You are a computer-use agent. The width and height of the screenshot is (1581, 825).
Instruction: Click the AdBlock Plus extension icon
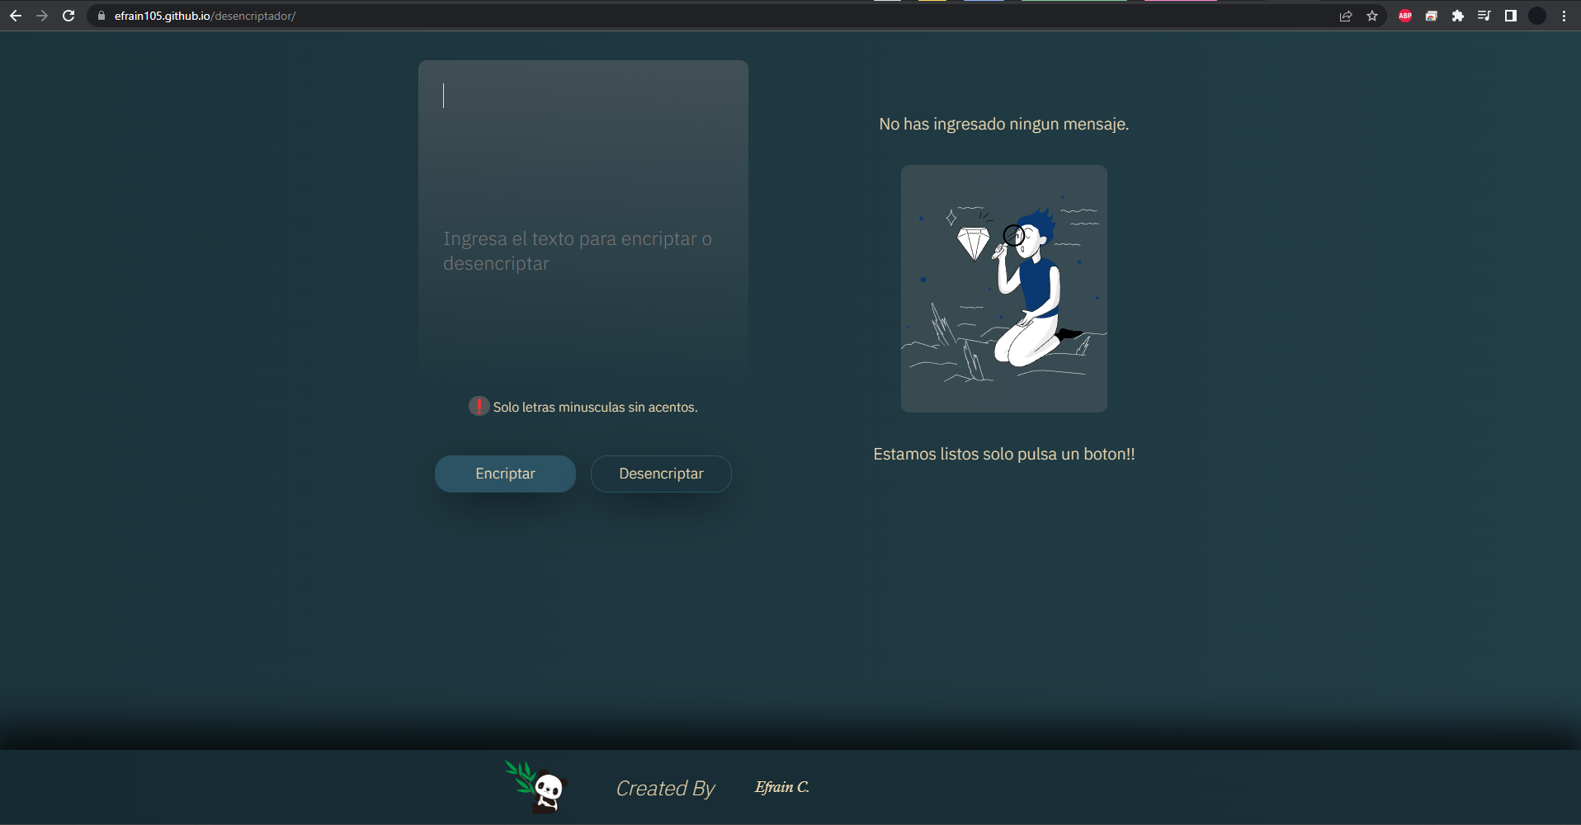[x=1405, y=16]
